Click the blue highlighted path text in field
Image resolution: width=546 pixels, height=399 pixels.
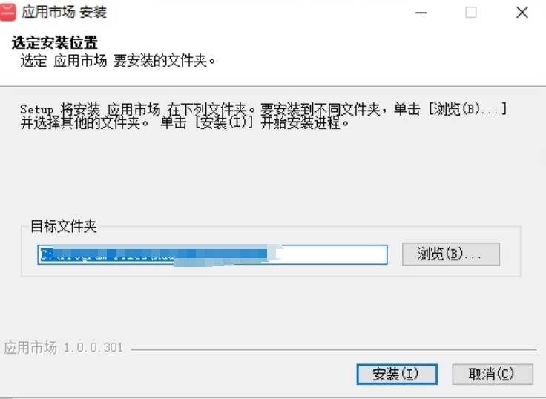154,254
